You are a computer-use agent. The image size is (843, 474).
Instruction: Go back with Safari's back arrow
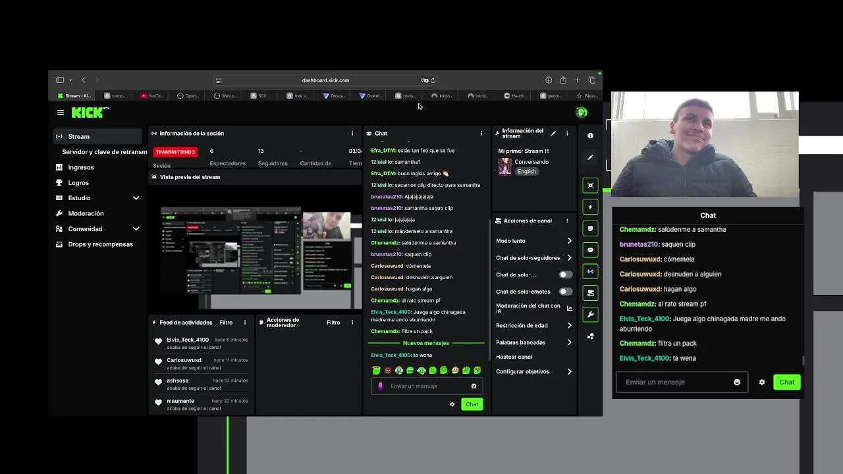pos(84,80)
